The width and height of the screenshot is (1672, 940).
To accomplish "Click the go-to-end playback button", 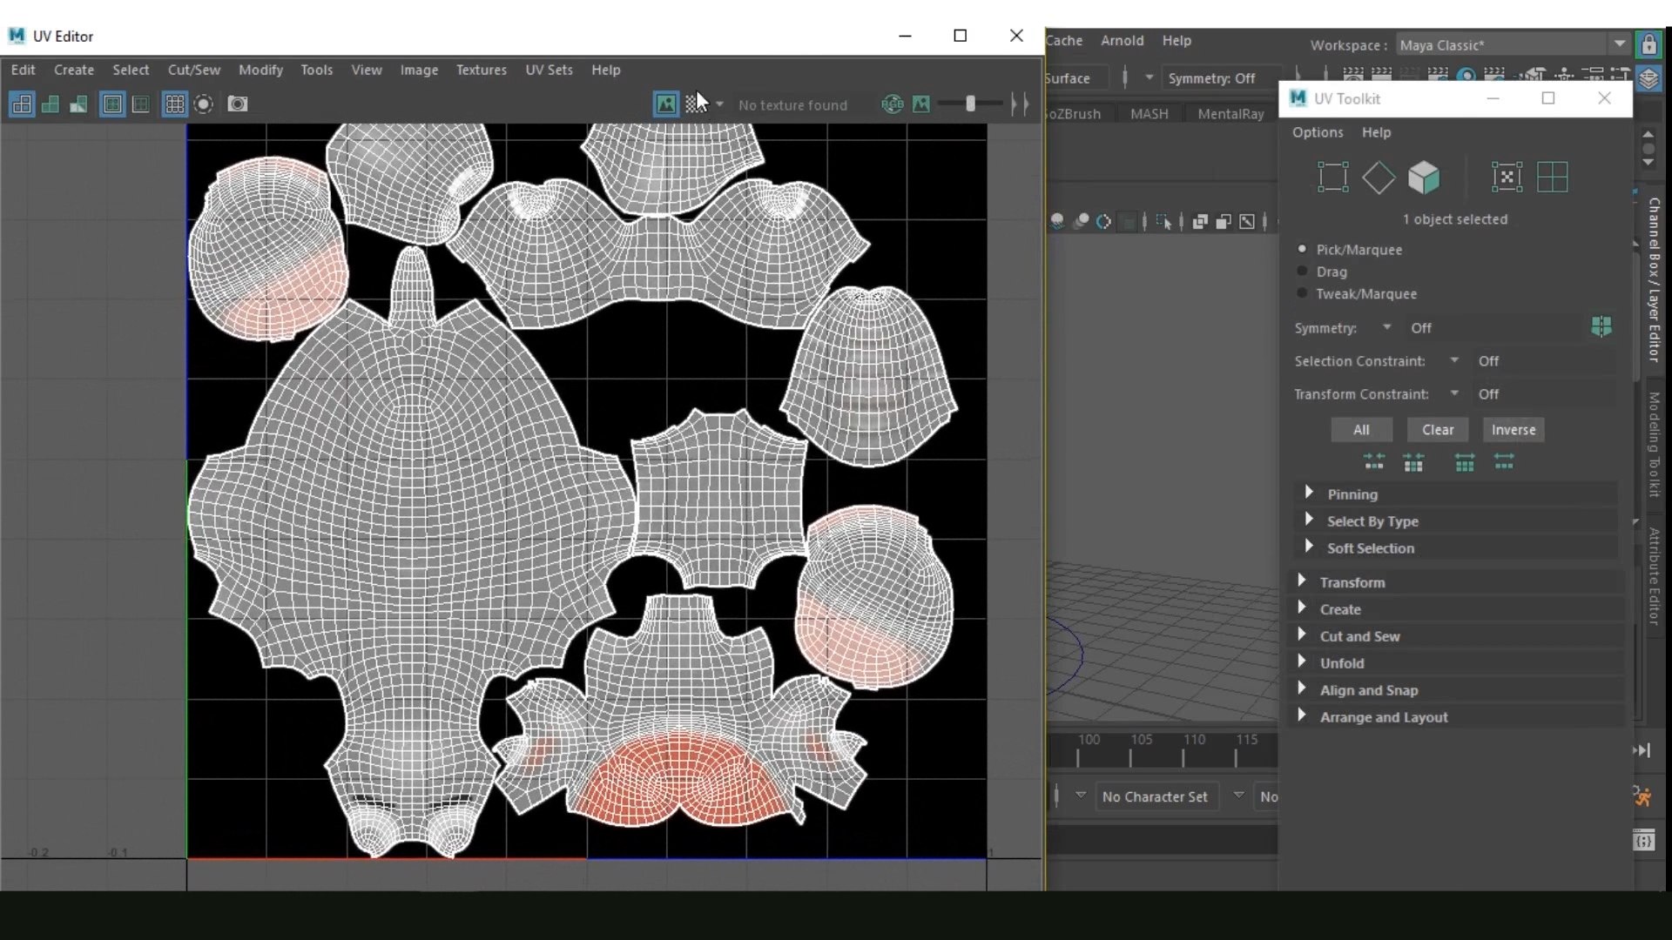I will [1642, 750].
